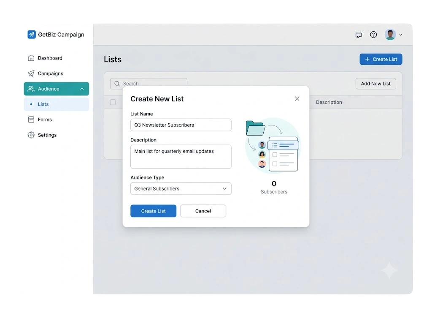Open the chat messages icon in header
Screen dimensions: 432x313
click(359, 35)
